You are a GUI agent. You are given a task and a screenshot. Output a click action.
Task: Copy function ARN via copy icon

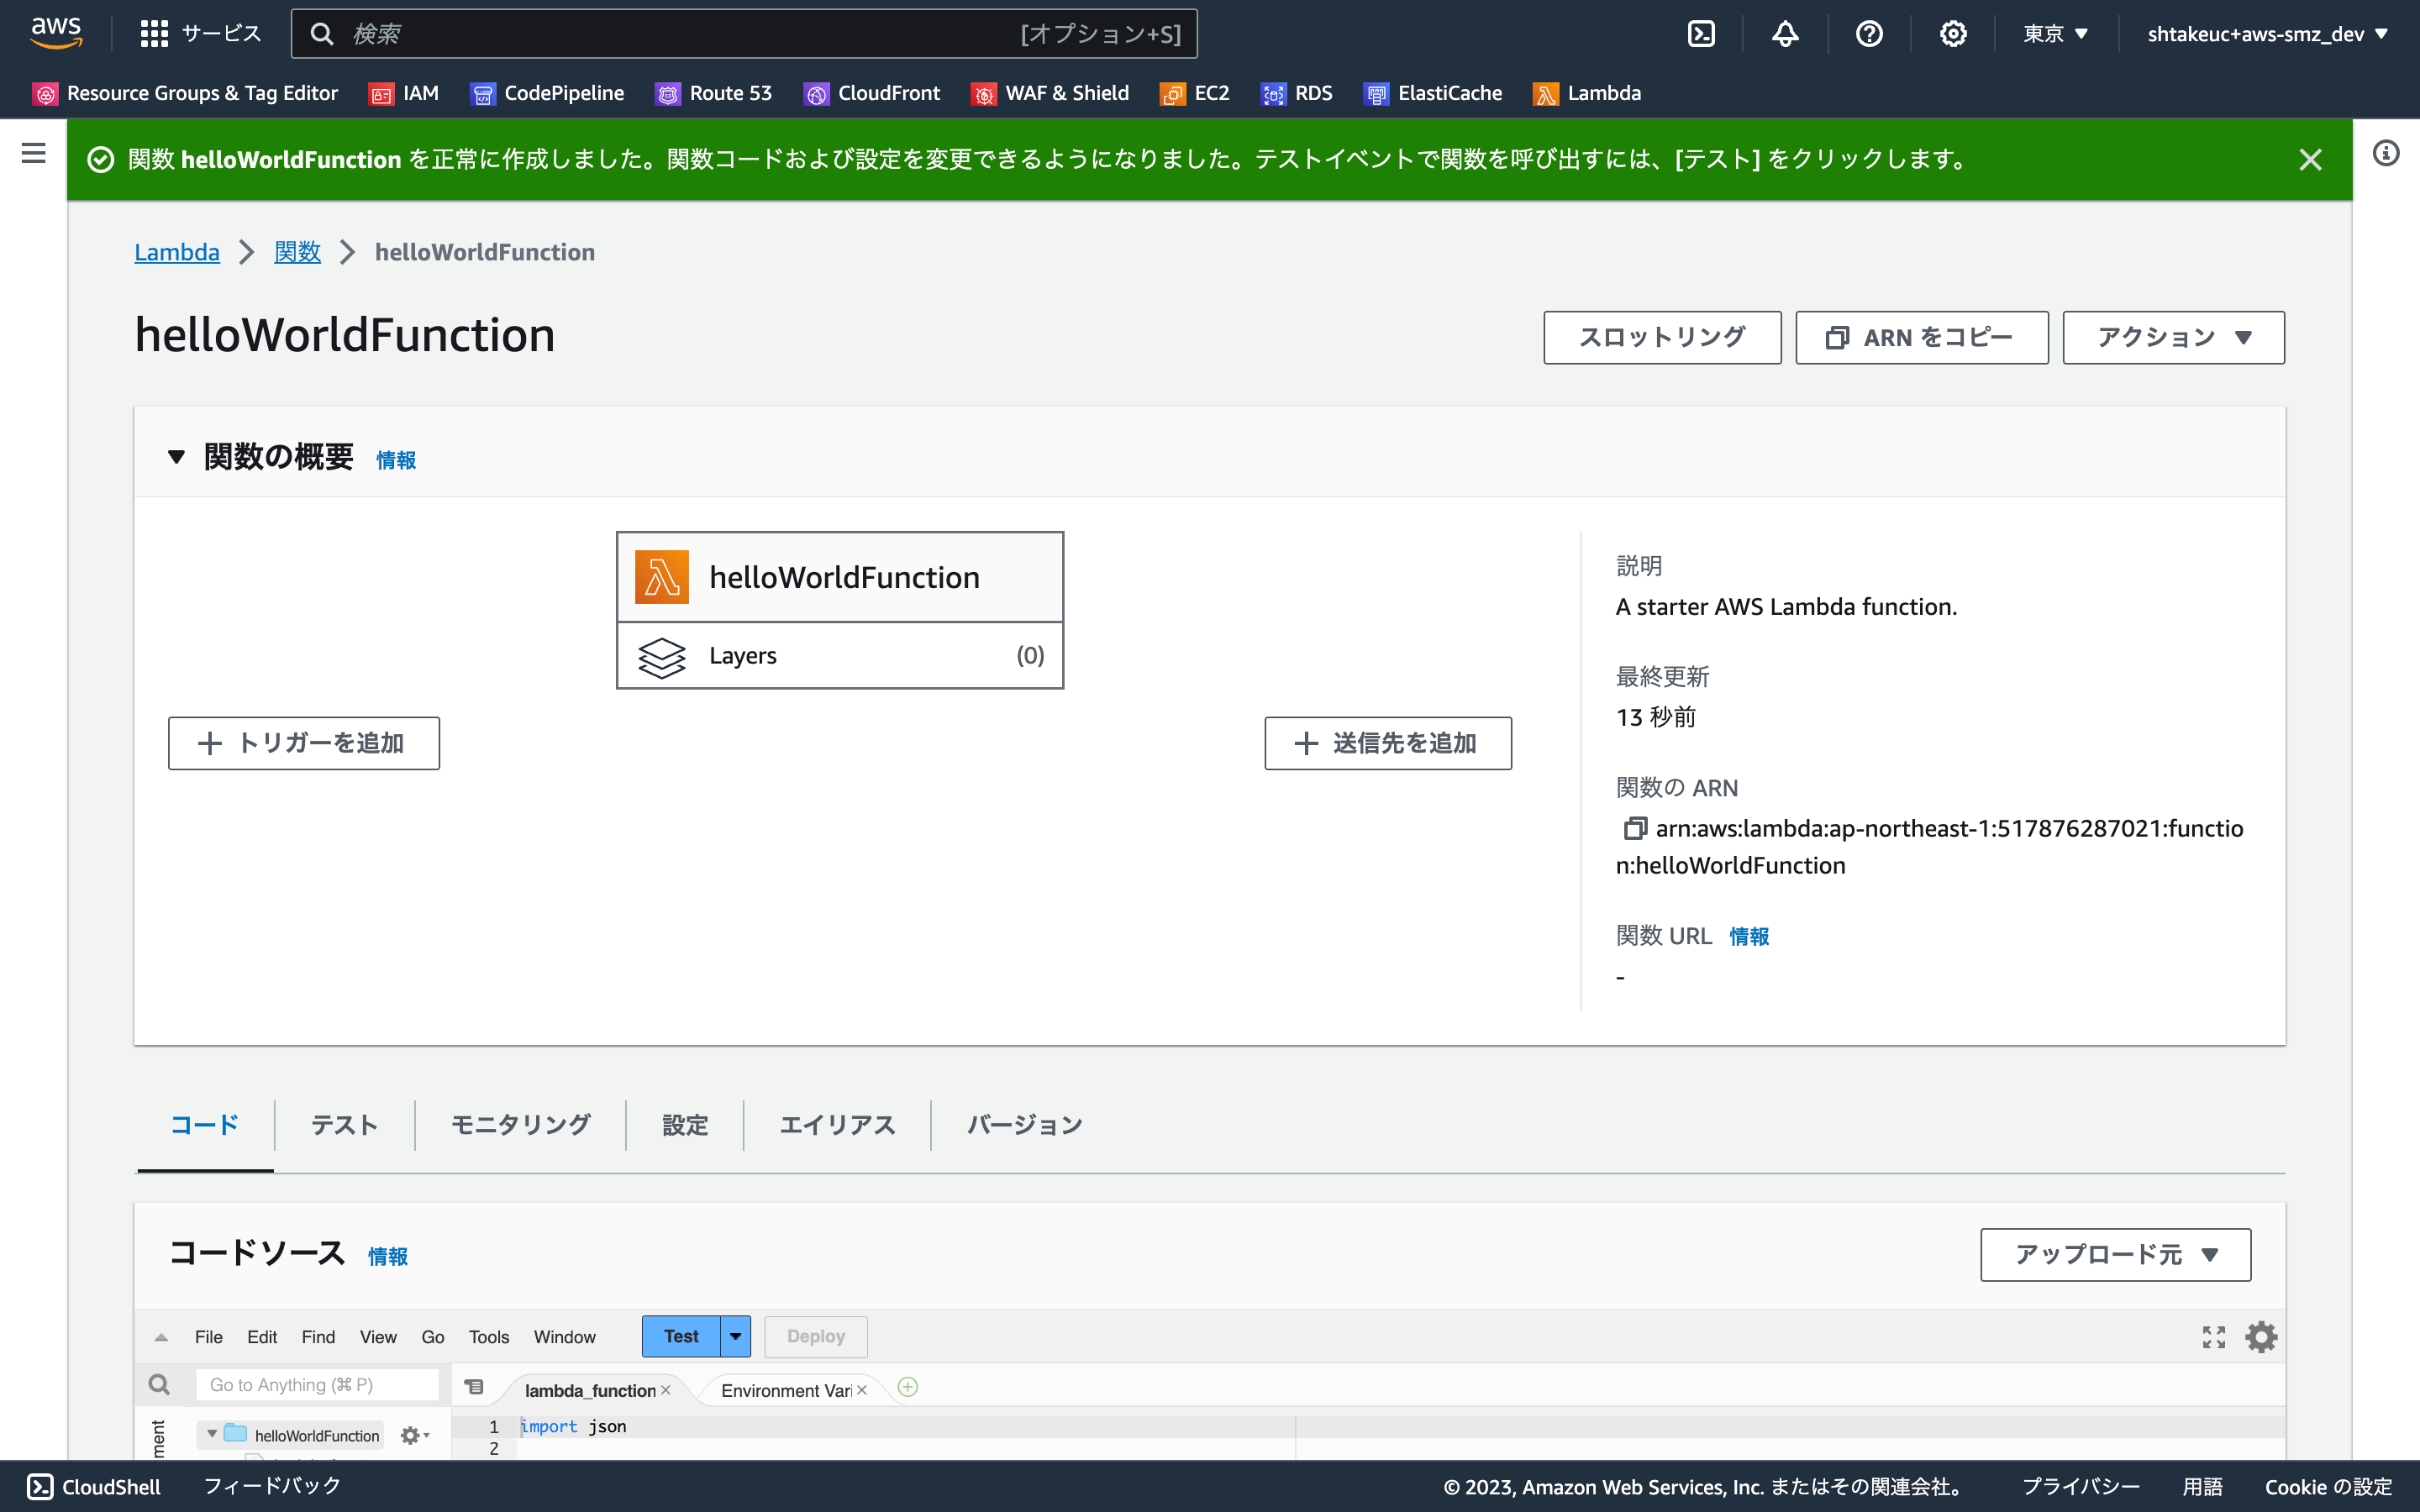[1634, 828]
